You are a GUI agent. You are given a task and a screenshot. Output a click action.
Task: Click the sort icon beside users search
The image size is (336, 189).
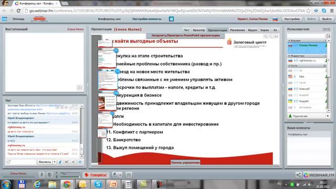328,35
